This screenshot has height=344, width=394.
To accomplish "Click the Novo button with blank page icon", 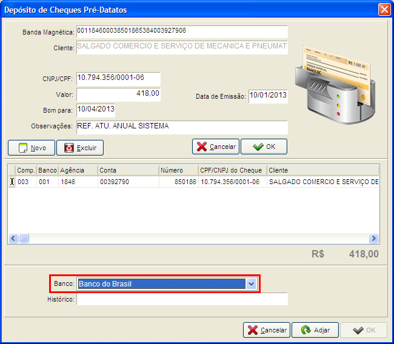I will 32,148.
